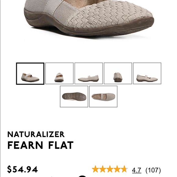Click the third gold rating star

pos(110,169)
